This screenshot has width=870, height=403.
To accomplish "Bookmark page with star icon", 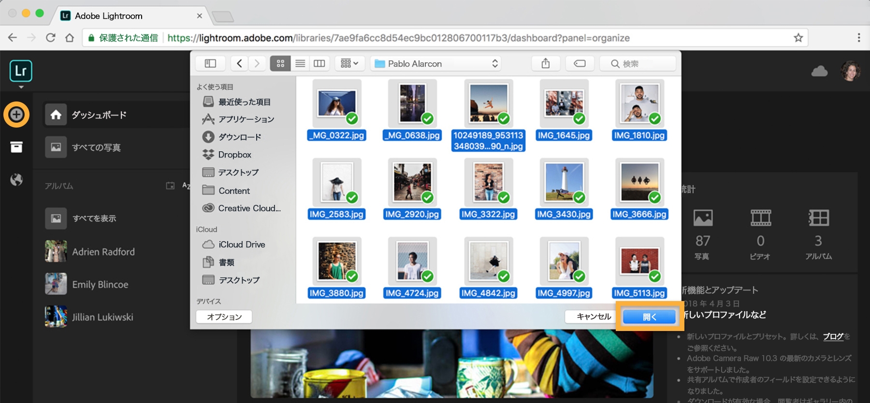I will (798, 38).
